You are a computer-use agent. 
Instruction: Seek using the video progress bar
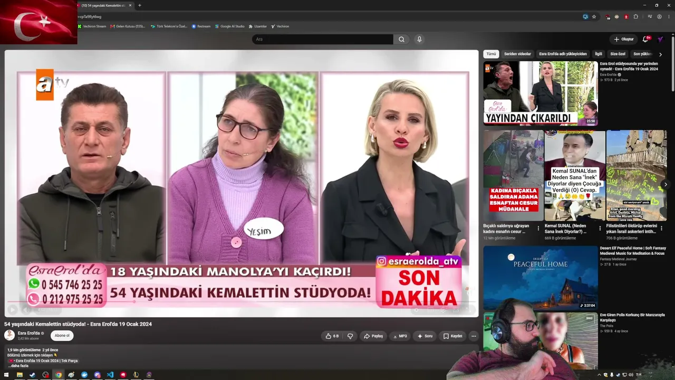click(x=242, y=302)
